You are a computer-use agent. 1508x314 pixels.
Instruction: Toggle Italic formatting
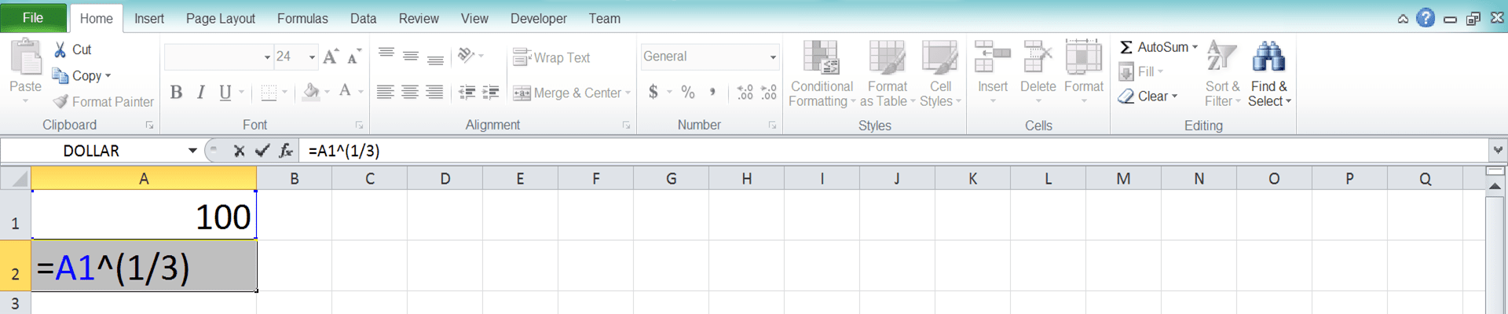point(201,93)
